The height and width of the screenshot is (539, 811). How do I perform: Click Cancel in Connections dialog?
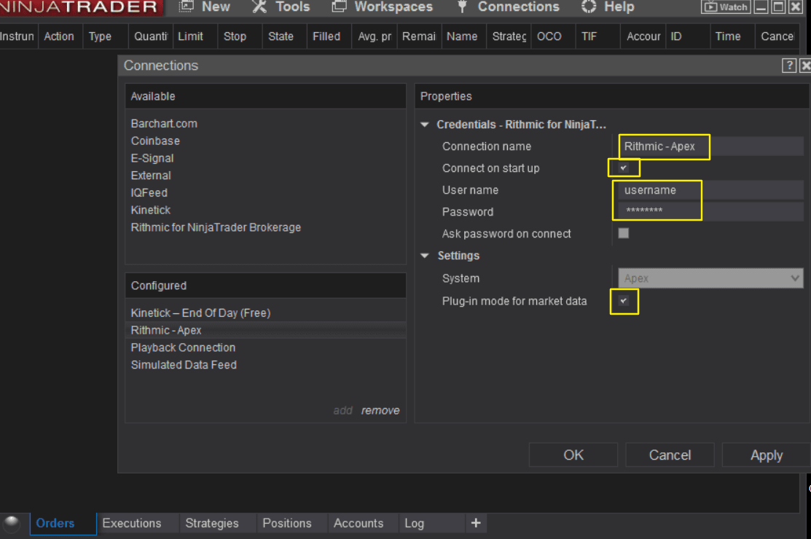click(x=670, y=455)
